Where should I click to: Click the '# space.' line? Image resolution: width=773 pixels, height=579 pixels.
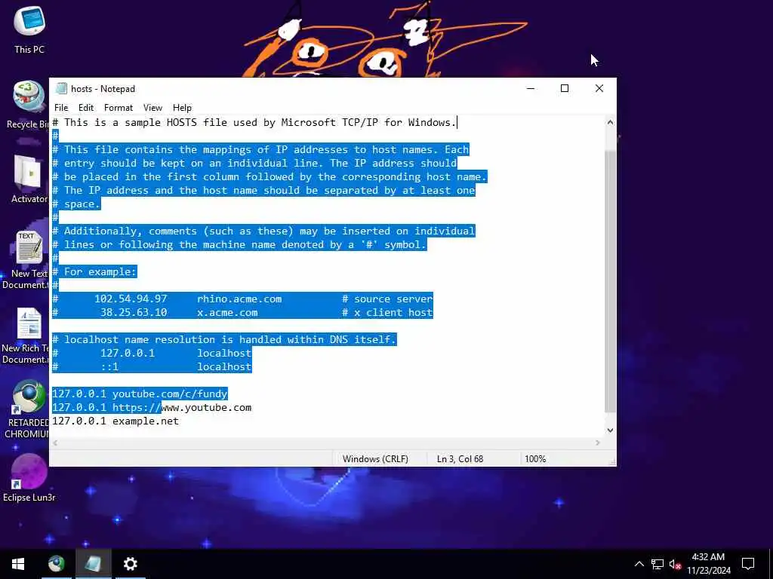point(76,204)
